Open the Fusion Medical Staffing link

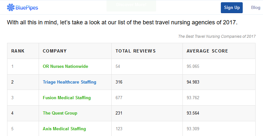(67, 98)
